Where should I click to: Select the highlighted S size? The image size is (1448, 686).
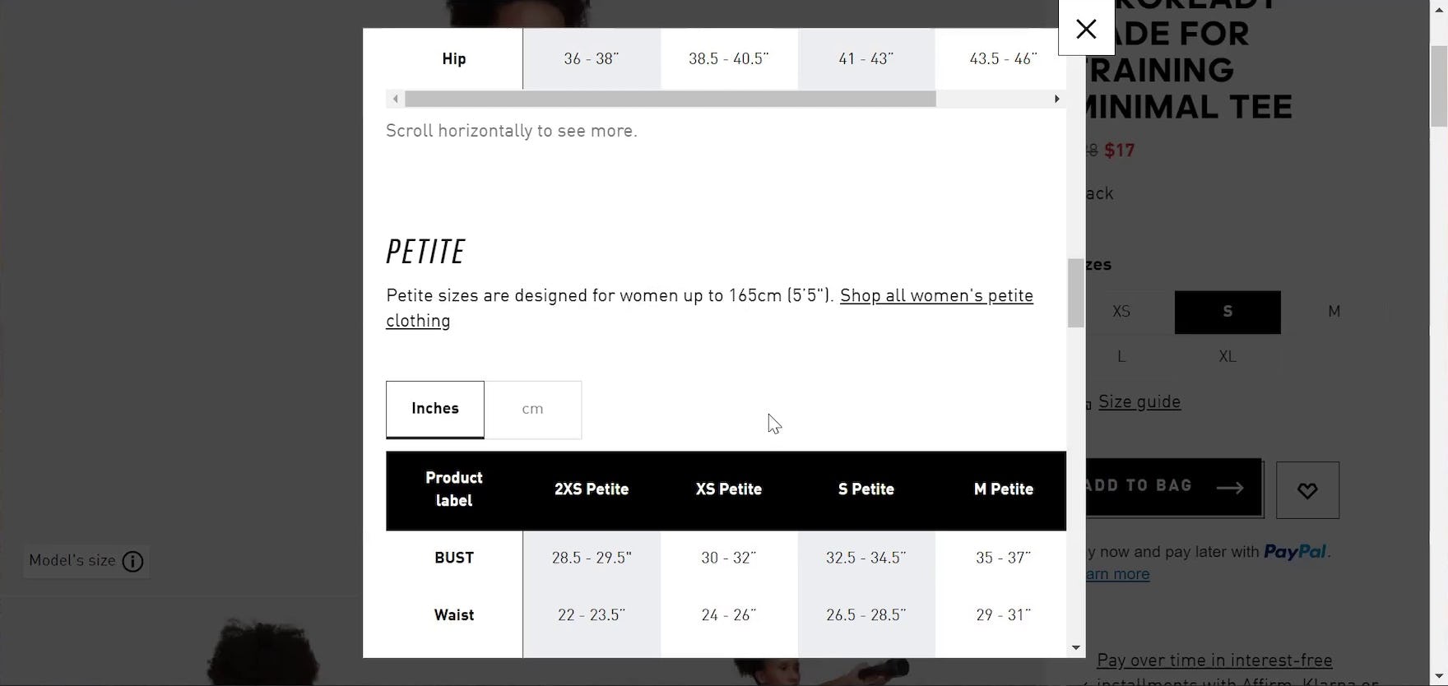point(1227,312)
